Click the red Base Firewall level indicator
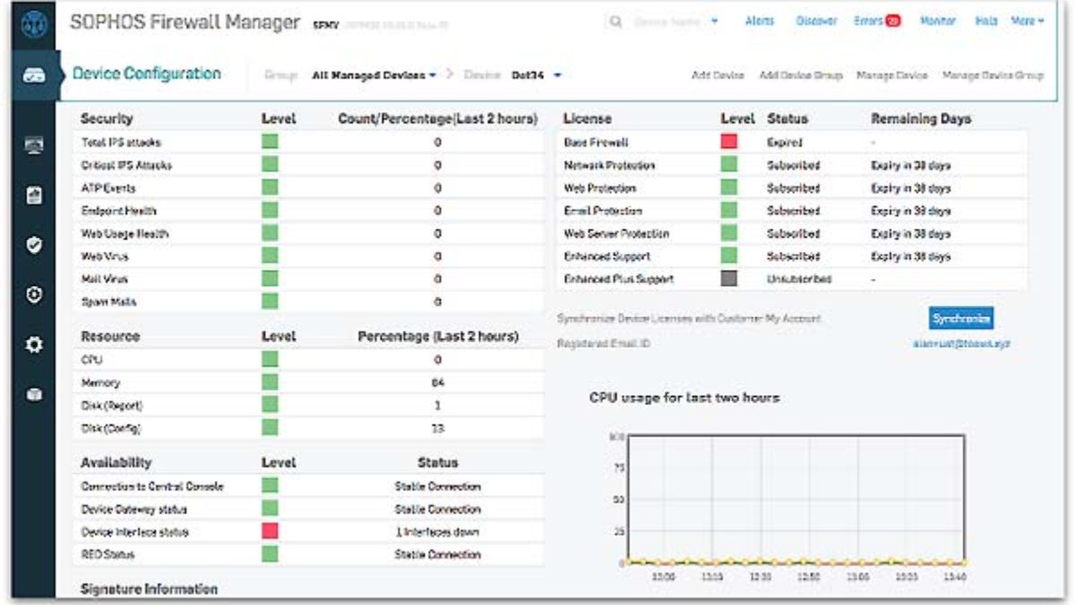This screenshot has width=1076, height=605. click(729, 142)
